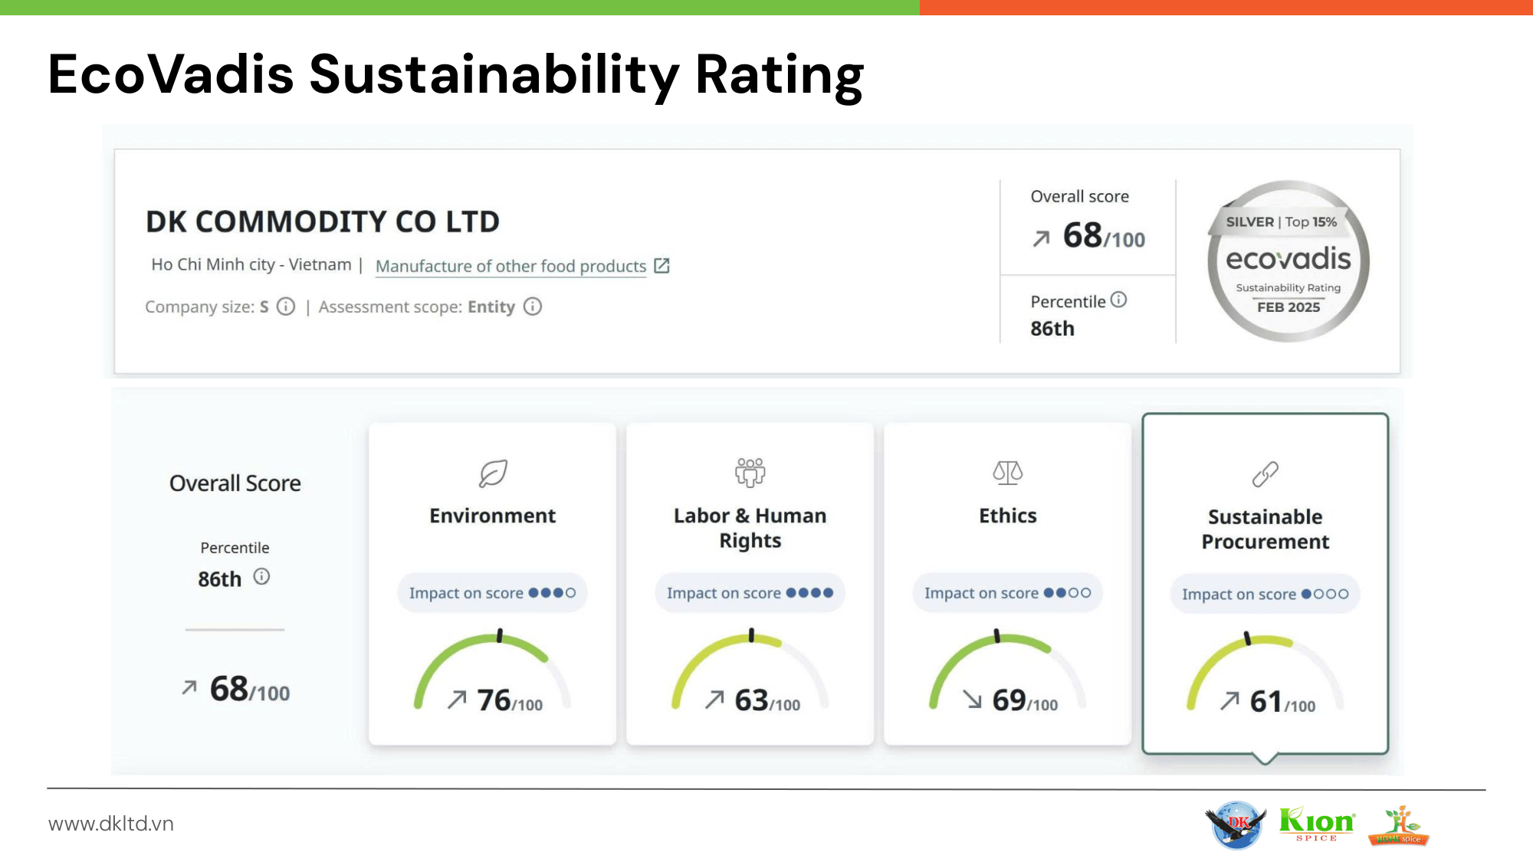Click the Ethics 69/100 score gauge
The image size is (1533, 862).
pos(1007,674)
